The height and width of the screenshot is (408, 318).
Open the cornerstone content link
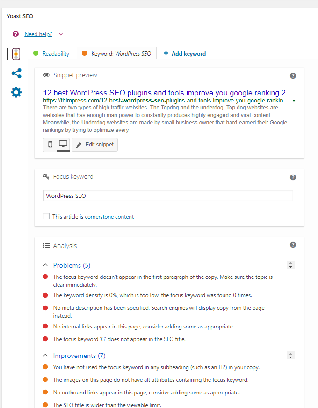[109, 217]
